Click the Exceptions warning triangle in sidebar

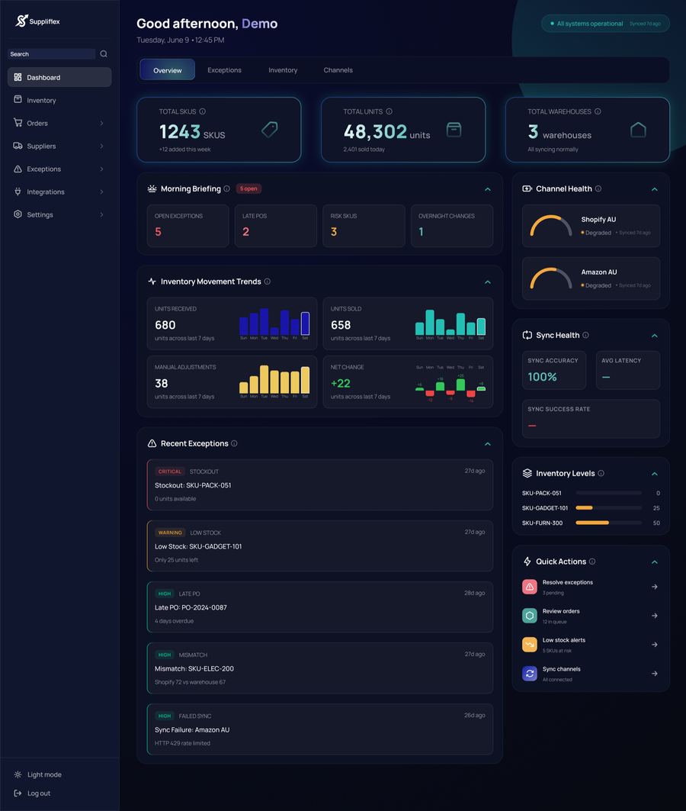[x=18, y=169]
